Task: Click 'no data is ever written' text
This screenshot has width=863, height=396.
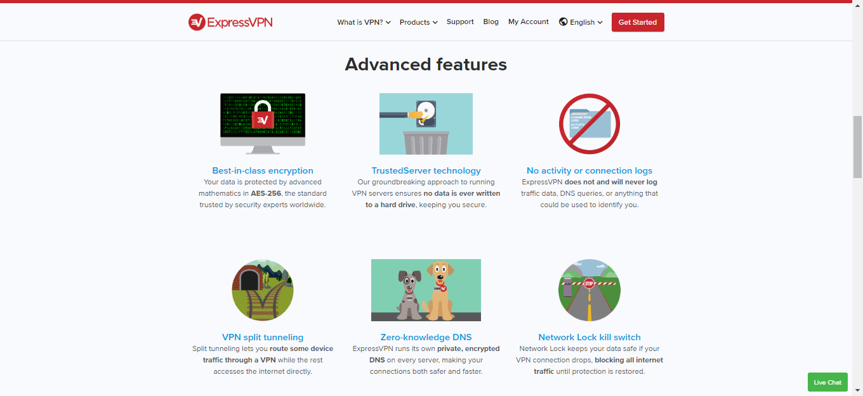Action: (x=462, y=193)
